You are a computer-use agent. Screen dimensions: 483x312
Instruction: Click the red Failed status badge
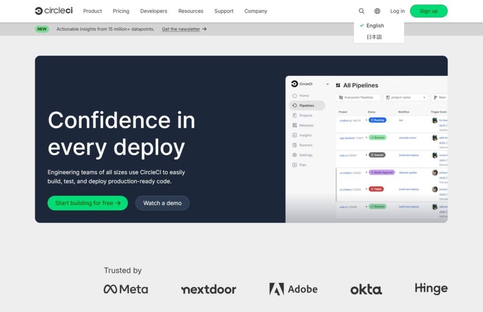[376, 189]
